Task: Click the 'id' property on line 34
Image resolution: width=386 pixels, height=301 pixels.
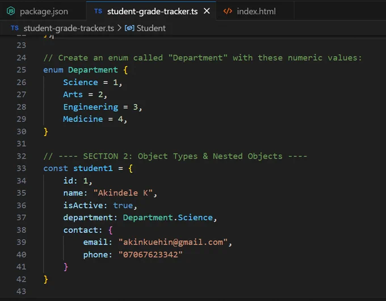Action: (68, 181)
